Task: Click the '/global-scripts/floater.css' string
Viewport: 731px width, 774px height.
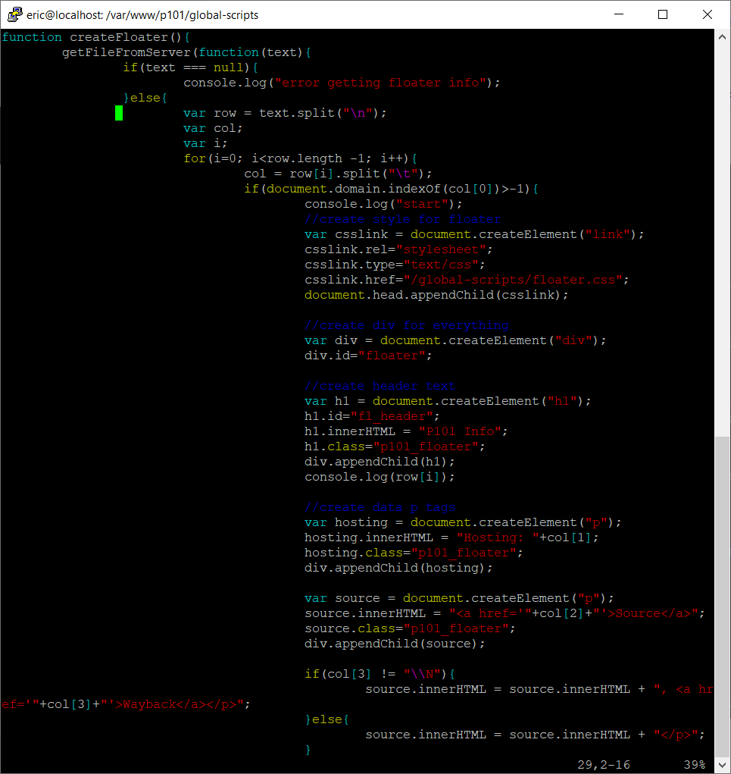Action: coord(513,280)
